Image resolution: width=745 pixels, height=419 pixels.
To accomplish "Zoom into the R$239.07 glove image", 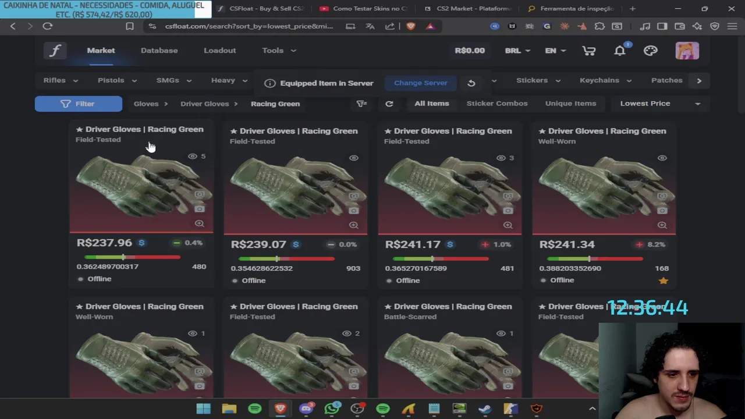I will [353, 225].
